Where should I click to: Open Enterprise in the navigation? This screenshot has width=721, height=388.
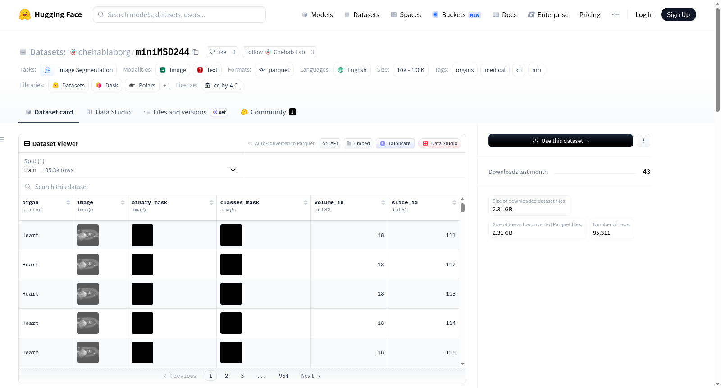click(x=548, y=14)
